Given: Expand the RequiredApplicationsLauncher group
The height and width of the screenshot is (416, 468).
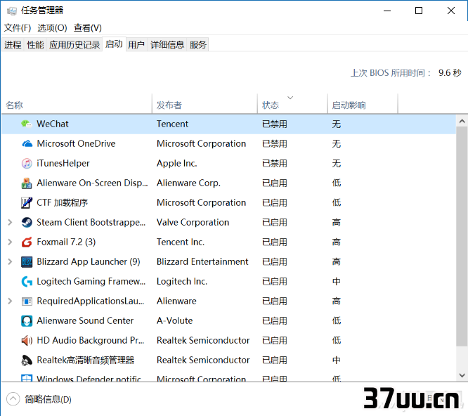Looking at the screenshot, I should click(10, 301).
